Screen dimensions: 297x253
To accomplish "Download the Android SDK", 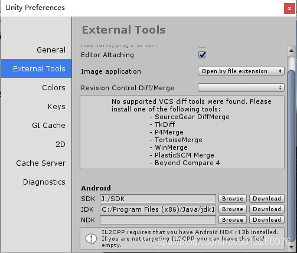I will [267, 199].
